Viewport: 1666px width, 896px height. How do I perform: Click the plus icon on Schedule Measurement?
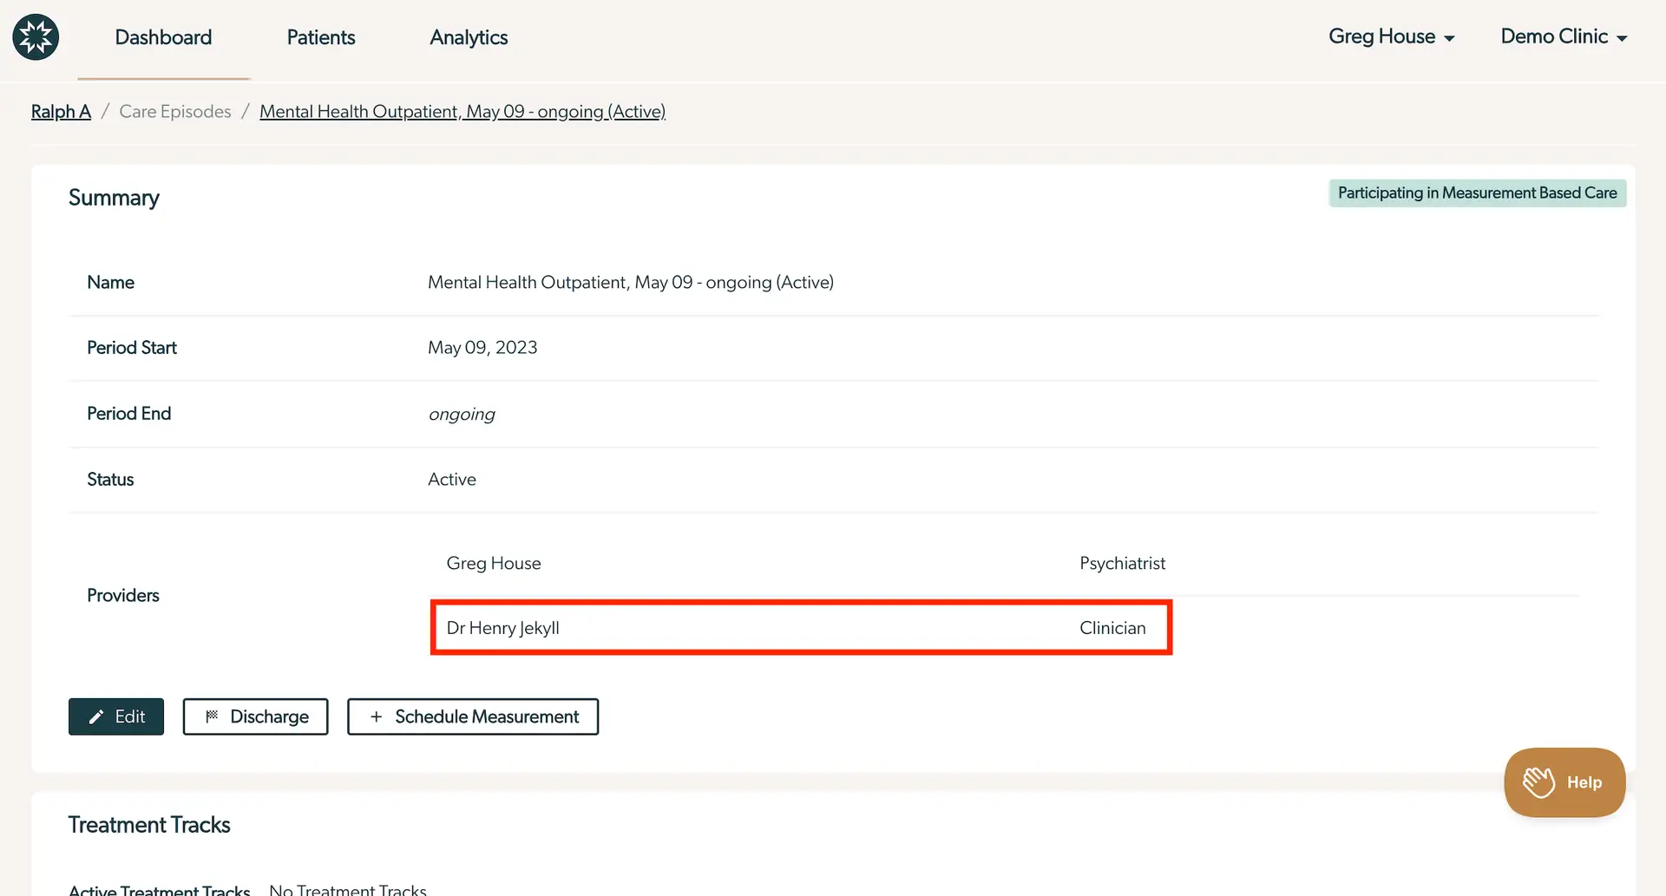click(375, 716)
